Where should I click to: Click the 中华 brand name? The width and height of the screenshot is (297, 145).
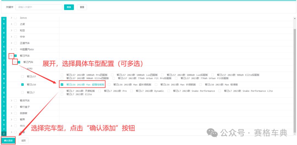coord(22,37)
